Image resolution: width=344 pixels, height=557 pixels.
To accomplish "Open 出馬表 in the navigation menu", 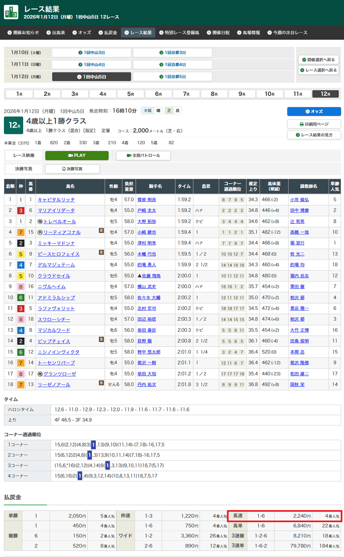I will click(x=56, y=33).
